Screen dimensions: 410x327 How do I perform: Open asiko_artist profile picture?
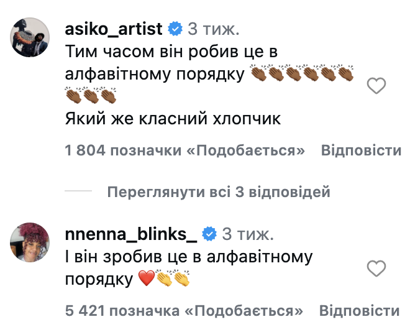[30, 37]
